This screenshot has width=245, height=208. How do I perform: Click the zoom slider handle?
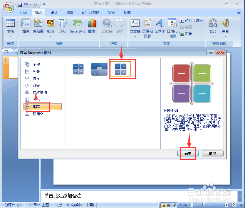click(x=204, y=205)
